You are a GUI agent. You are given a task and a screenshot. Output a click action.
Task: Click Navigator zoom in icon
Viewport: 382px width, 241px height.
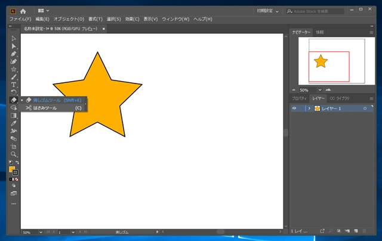coord(328,90)
